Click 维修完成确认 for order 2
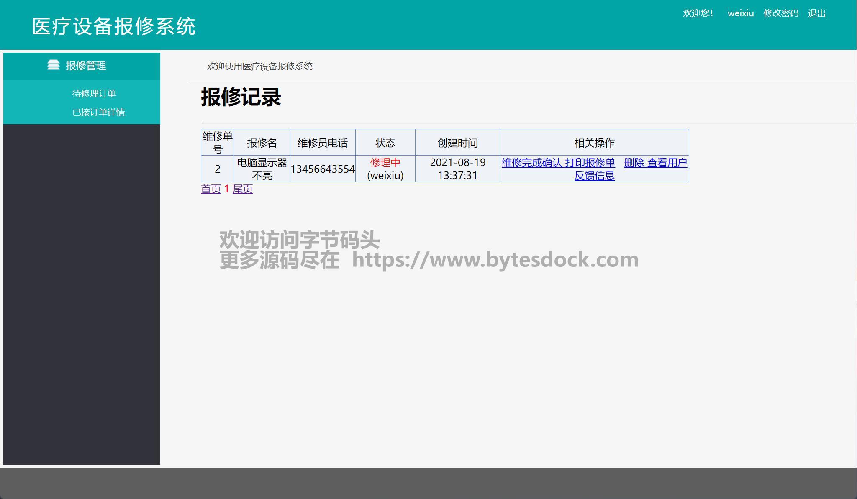Image resolution: width=857 pixels, height=499 pixels. click(531, 163)
